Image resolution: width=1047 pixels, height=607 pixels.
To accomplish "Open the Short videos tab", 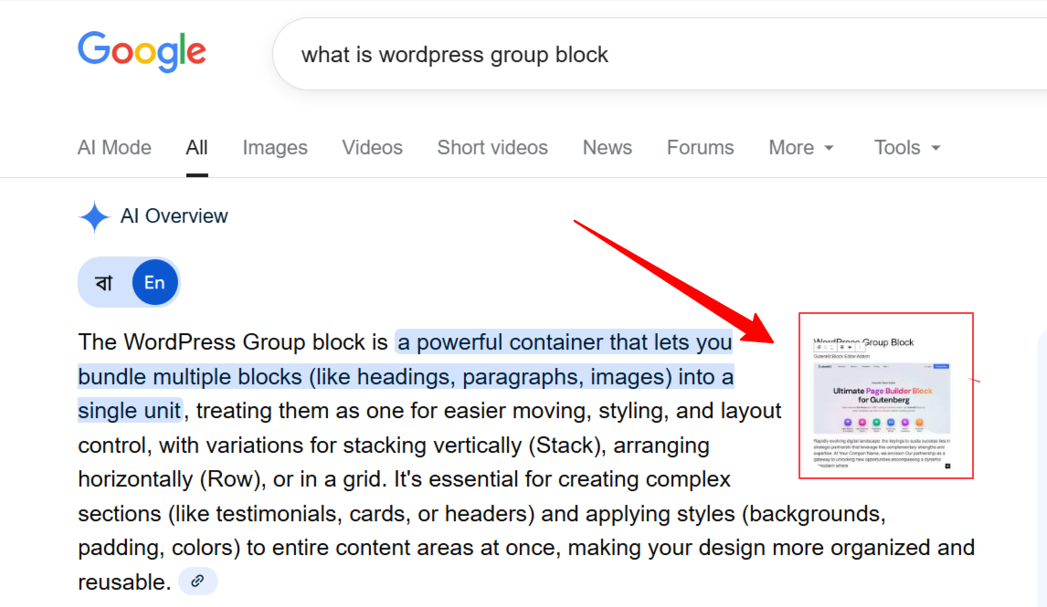I will [492, 148].
